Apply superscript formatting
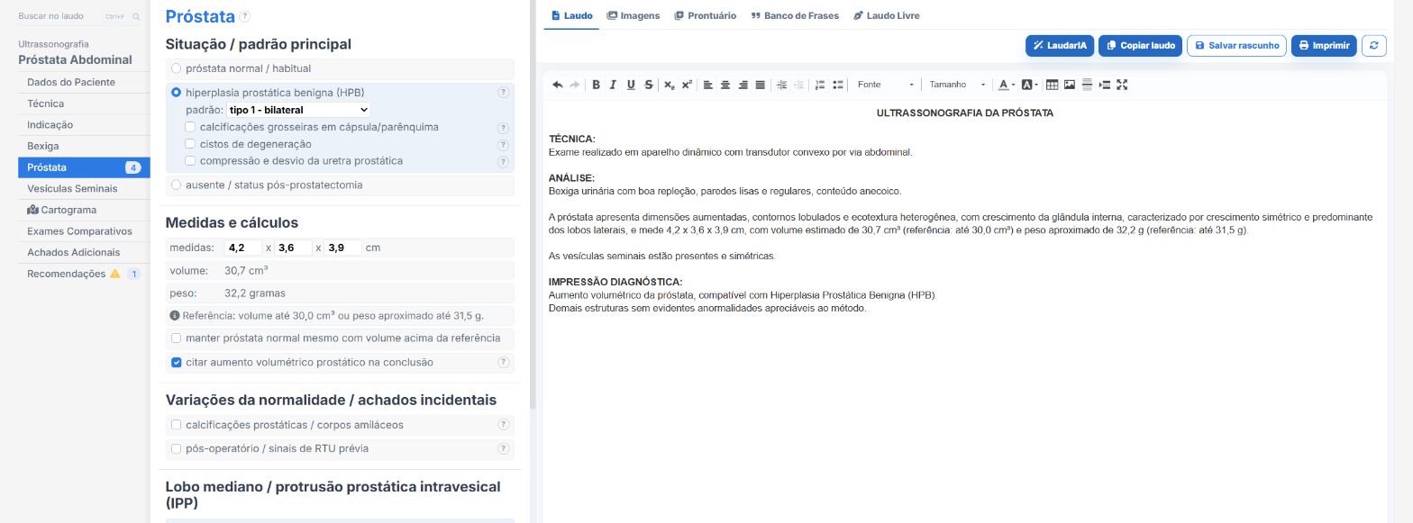 tap(687, 85)
